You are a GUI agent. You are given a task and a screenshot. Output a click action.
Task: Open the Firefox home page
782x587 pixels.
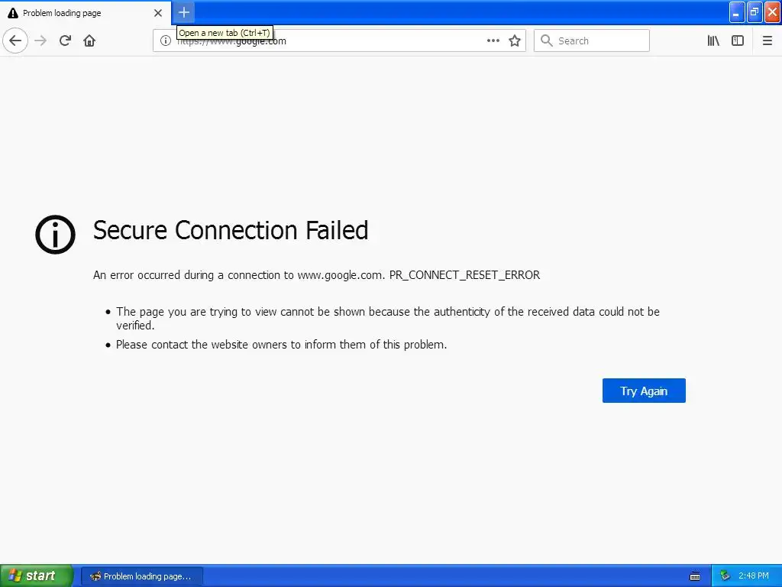(89, 41)
